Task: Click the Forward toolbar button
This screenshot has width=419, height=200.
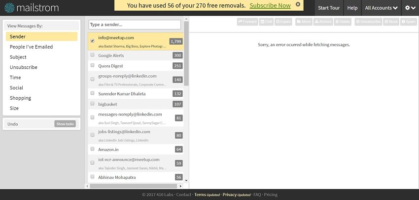Action: [247, 22]
